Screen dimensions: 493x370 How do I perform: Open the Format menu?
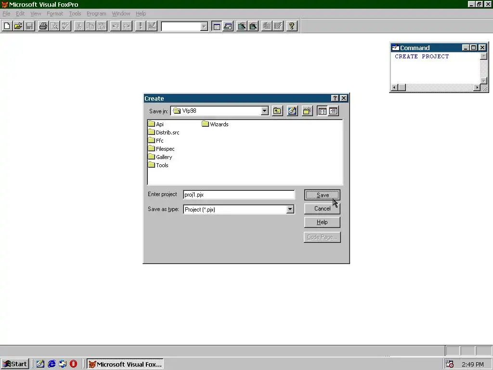click(x=55, y=13)
